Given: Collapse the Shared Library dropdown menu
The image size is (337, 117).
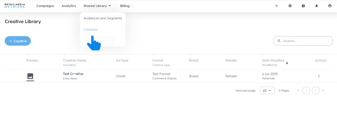Looking at the screenshot, I should [97, 6].
